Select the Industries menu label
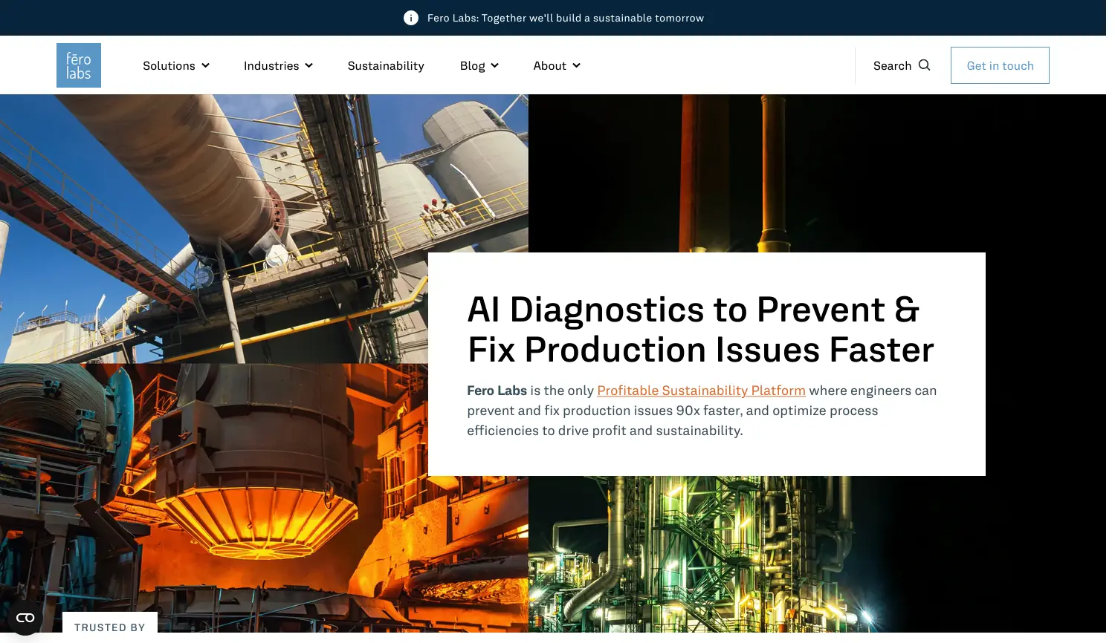Viewport: 1115px width, 643px height. 271,66
